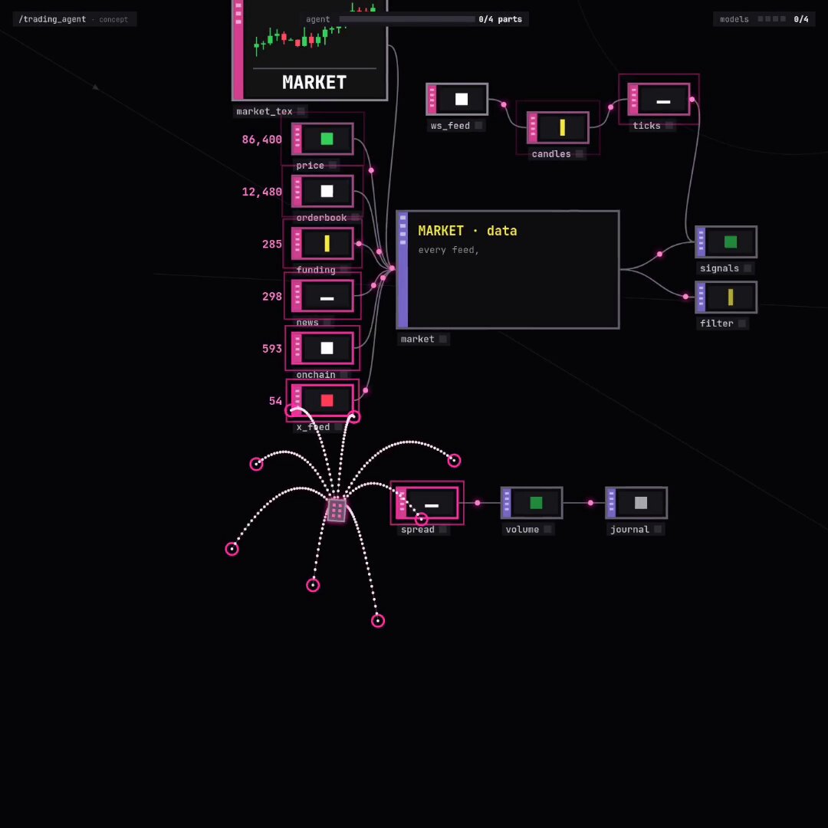Screen dimensions: 828x828
Task: Select the filter node's yellow bar icon
Action: (x=731, y=297)
